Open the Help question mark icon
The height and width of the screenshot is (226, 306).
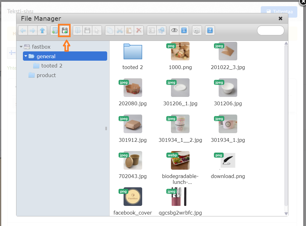(x=210, y=30)
